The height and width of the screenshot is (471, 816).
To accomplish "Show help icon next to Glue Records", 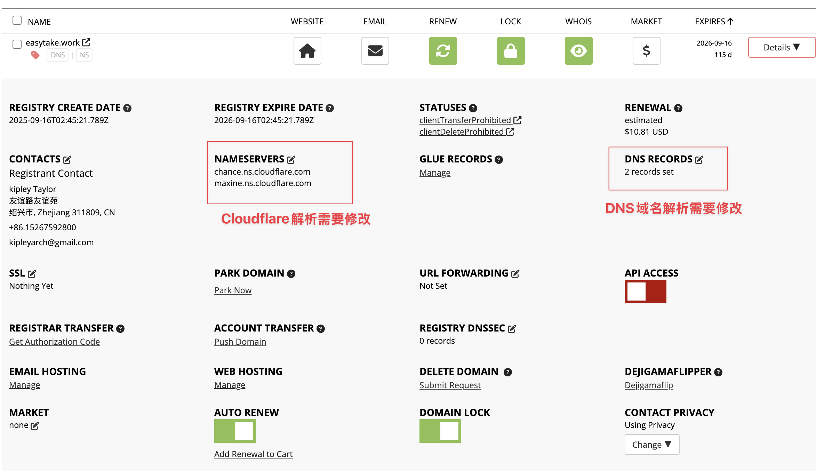I will pyautogui.click(x=499, y=160).
